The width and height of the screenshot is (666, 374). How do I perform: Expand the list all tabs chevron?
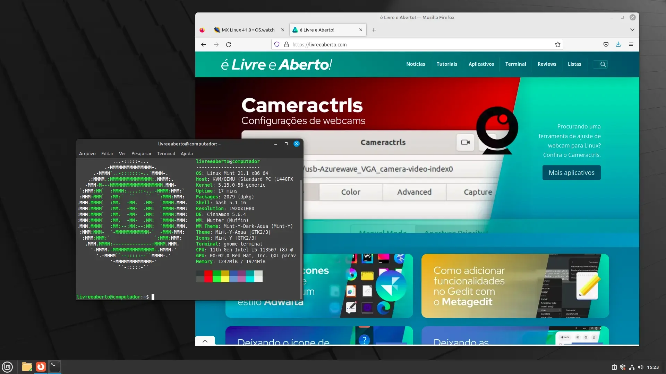[632, 30]
